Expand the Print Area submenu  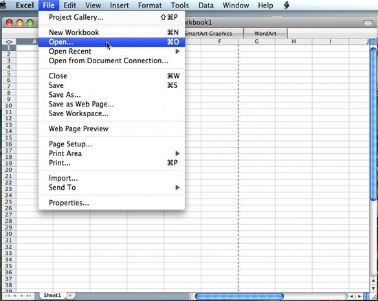click(111, 153)
